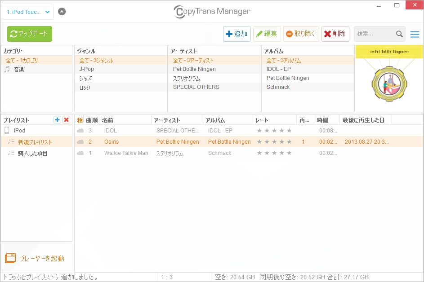424x282 pixels.
Task: Select the J-Pop genre
Action: [x=121, y=69]
